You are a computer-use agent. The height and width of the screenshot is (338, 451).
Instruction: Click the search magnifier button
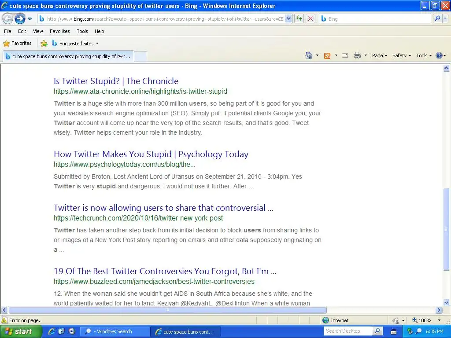coord(437,18)
